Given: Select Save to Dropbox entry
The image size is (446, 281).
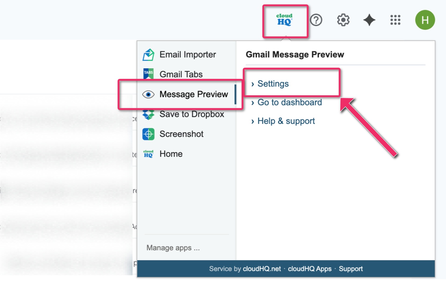Looking at the screenshot, I should [x=192, y=114].
